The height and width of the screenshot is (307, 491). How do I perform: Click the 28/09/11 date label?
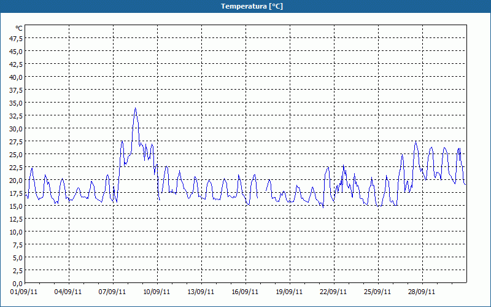click(422, 292)
